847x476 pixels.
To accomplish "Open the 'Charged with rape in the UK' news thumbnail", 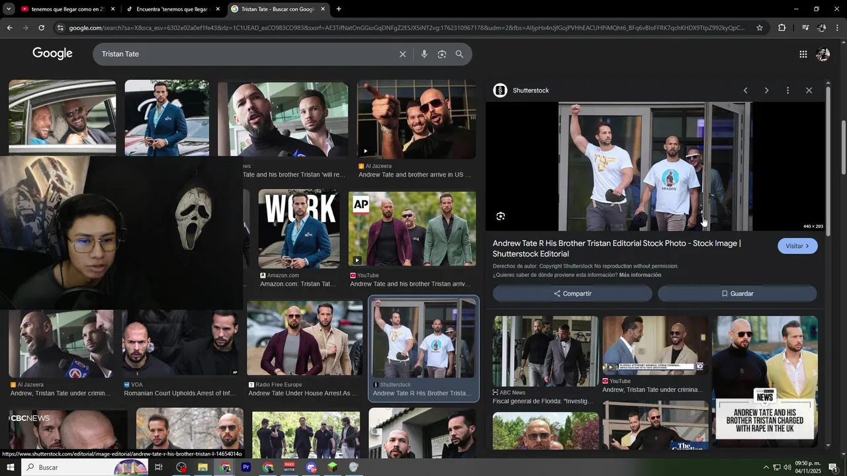I will [764, 381].
